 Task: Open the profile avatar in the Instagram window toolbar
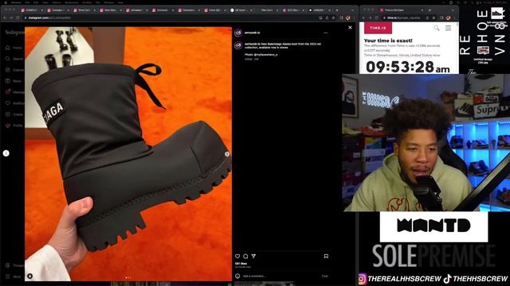tap(347, 17)
